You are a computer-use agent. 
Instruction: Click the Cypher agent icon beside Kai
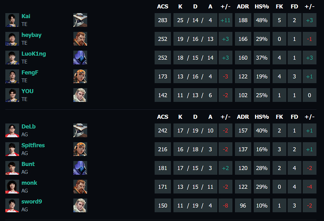[x=80, y=20]
